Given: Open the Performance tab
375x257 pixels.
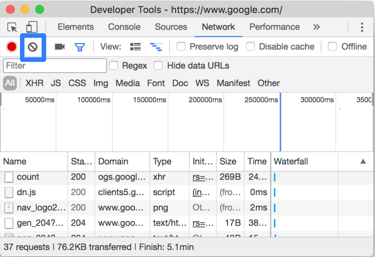Looking at the screenshot, I should tap(274, 27).
